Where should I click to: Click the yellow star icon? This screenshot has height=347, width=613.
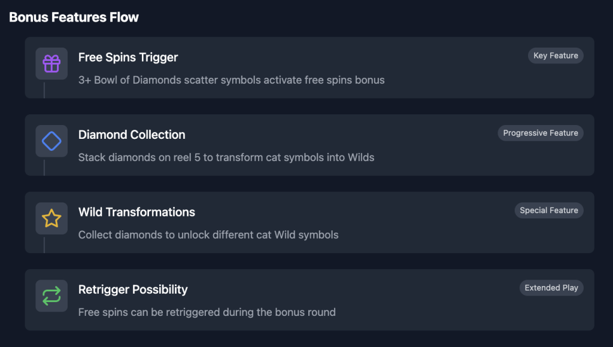pyautogui.click(x=51, y=218)
